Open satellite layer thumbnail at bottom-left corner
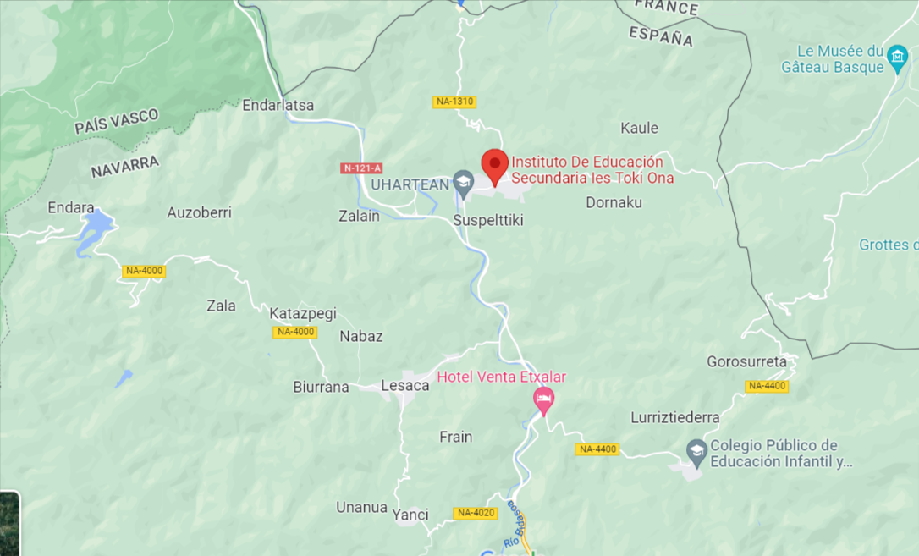 9,523
